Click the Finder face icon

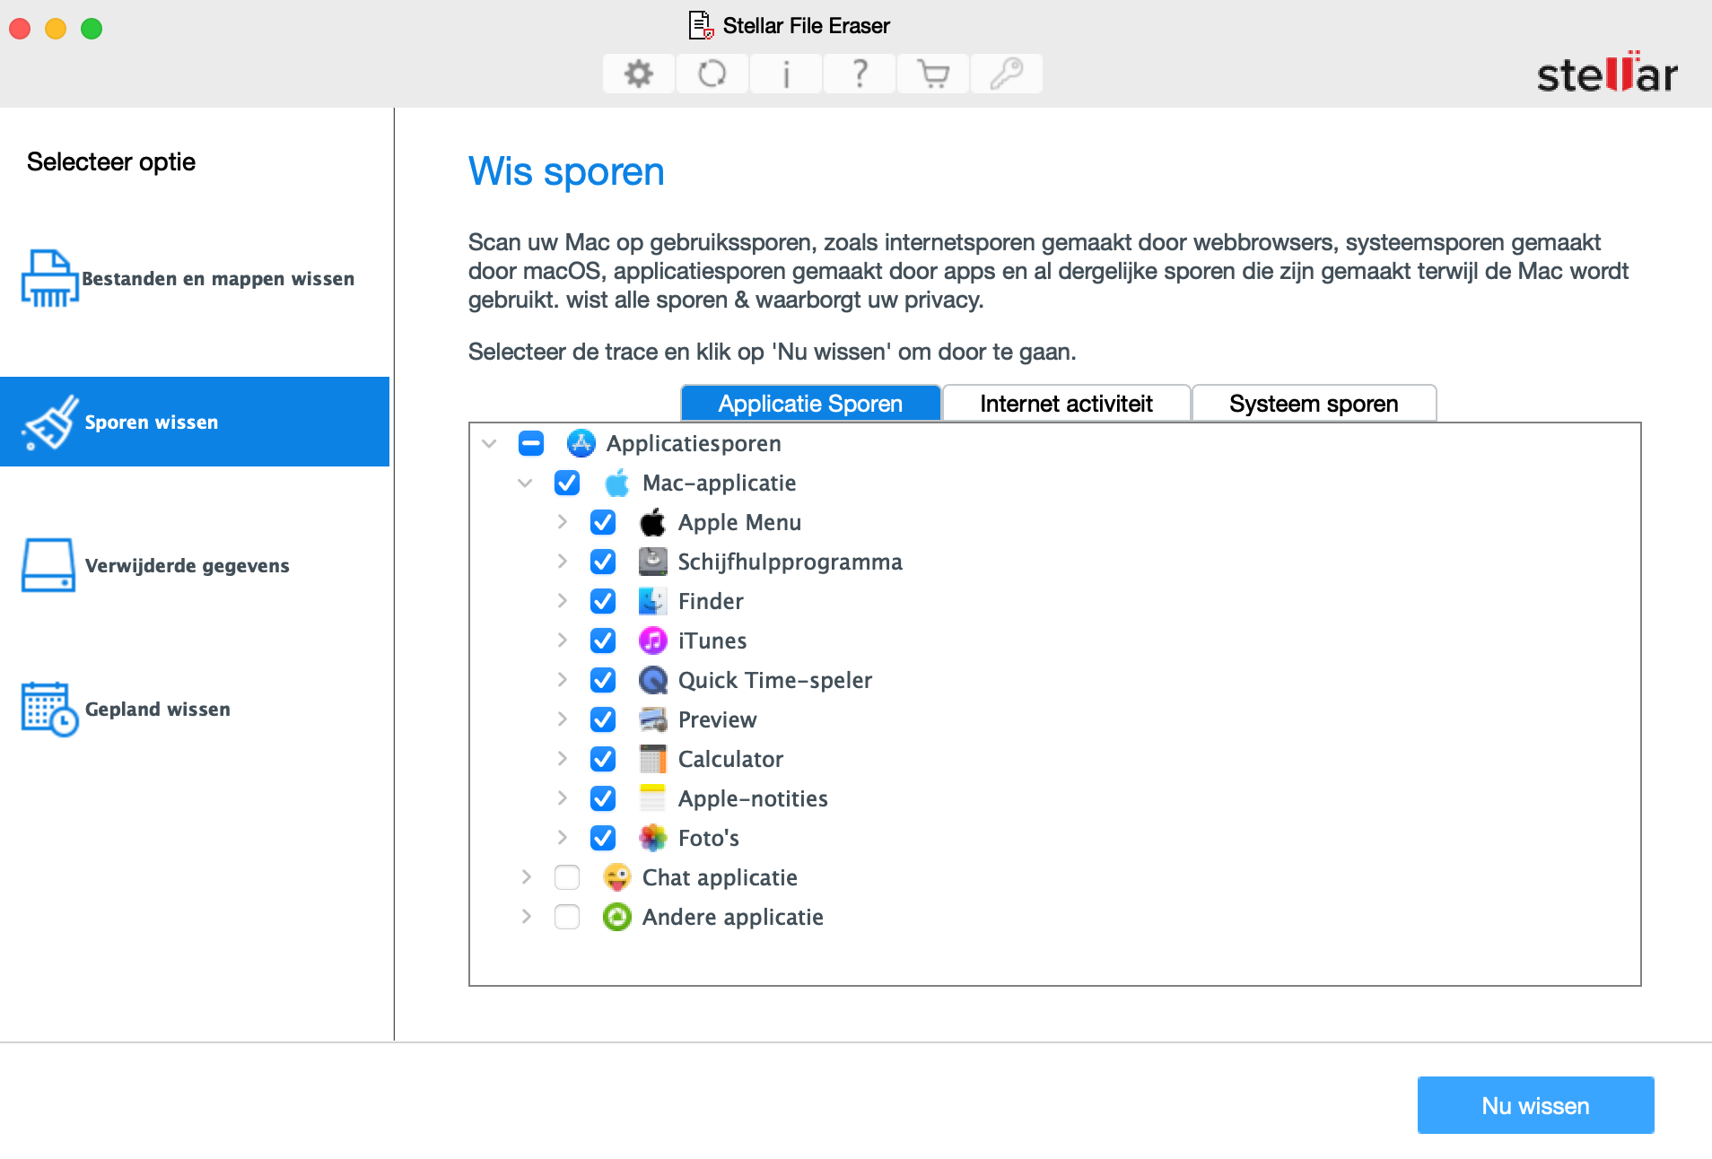coord(653,601)
